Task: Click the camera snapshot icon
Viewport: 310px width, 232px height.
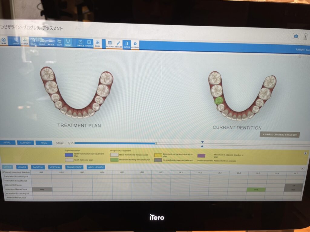Action: 296,36
